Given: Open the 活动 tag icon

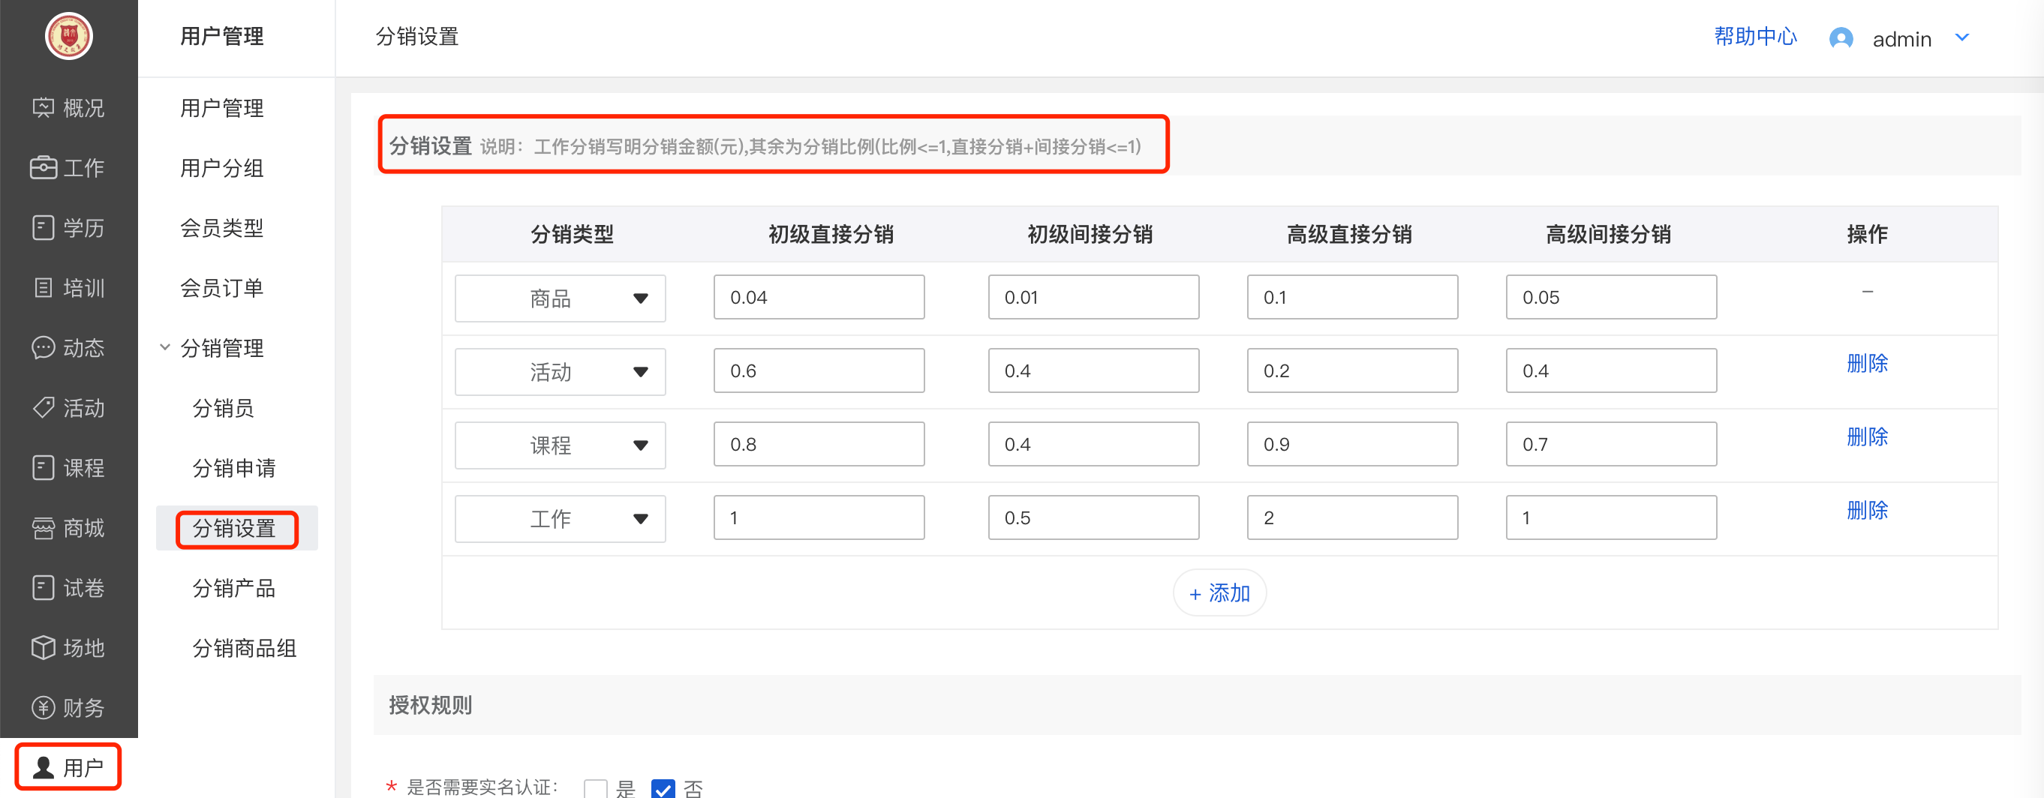Looking at the screenshot, I should pyautogui.click(x=43, y=407).
